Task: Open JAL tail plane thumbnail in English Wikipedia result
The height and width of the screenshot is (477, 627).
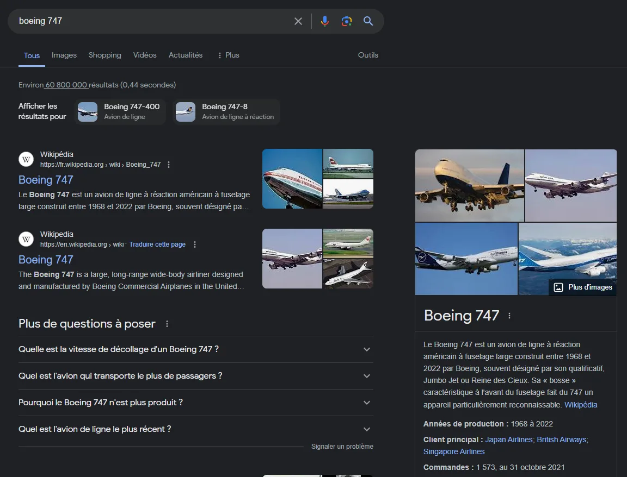Action: point(348,243)
